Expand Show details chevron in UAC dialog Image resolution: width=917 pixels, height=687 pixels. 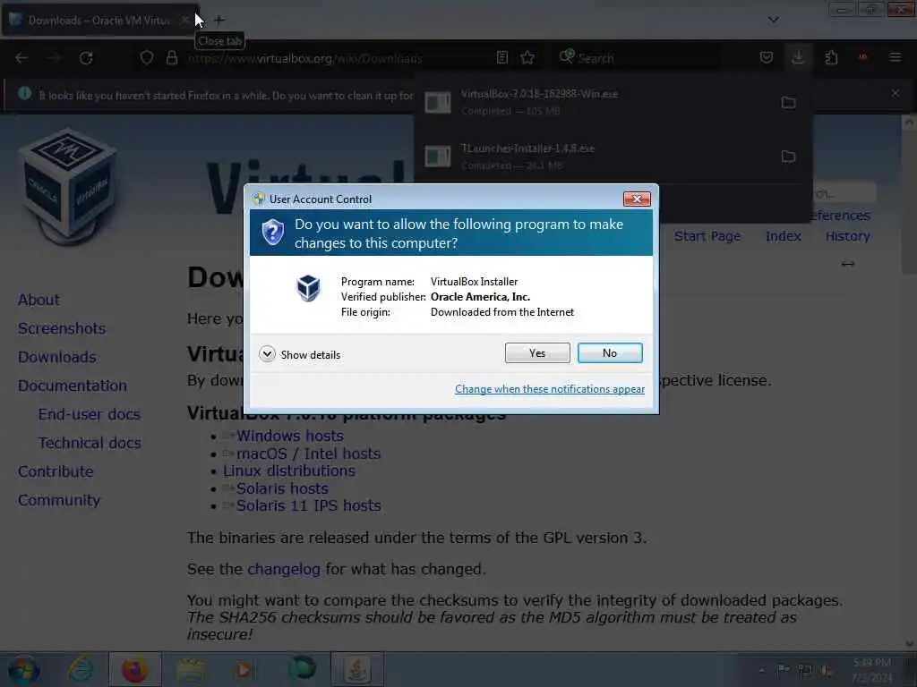[267, 354]
